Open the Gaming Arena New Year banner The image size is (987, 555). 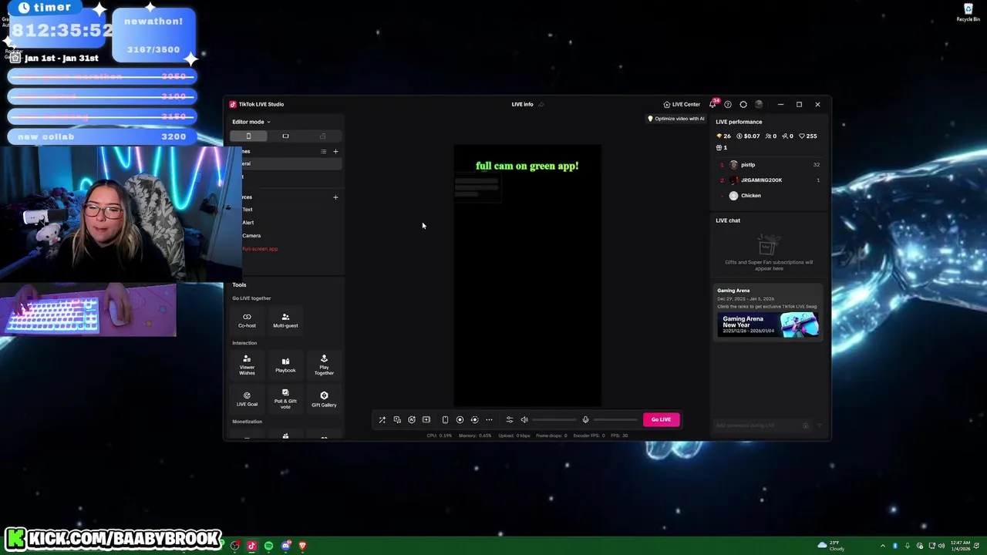[x=768, y=325]
